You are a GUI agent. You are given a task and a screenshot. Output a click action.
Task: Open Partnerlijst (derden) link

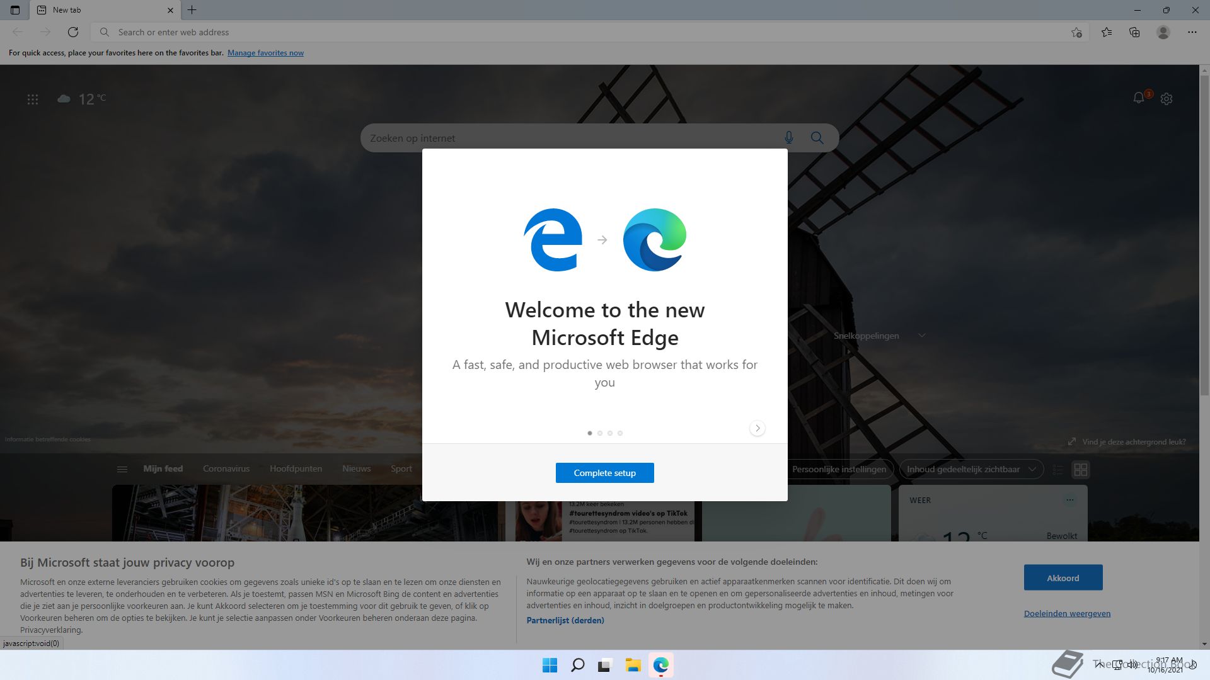click(565, 620)
